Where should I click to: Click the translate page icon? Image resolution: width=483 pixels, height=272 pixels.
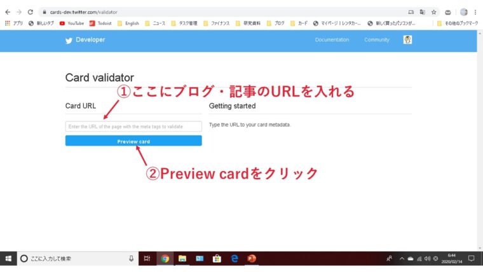click(423, 12)
